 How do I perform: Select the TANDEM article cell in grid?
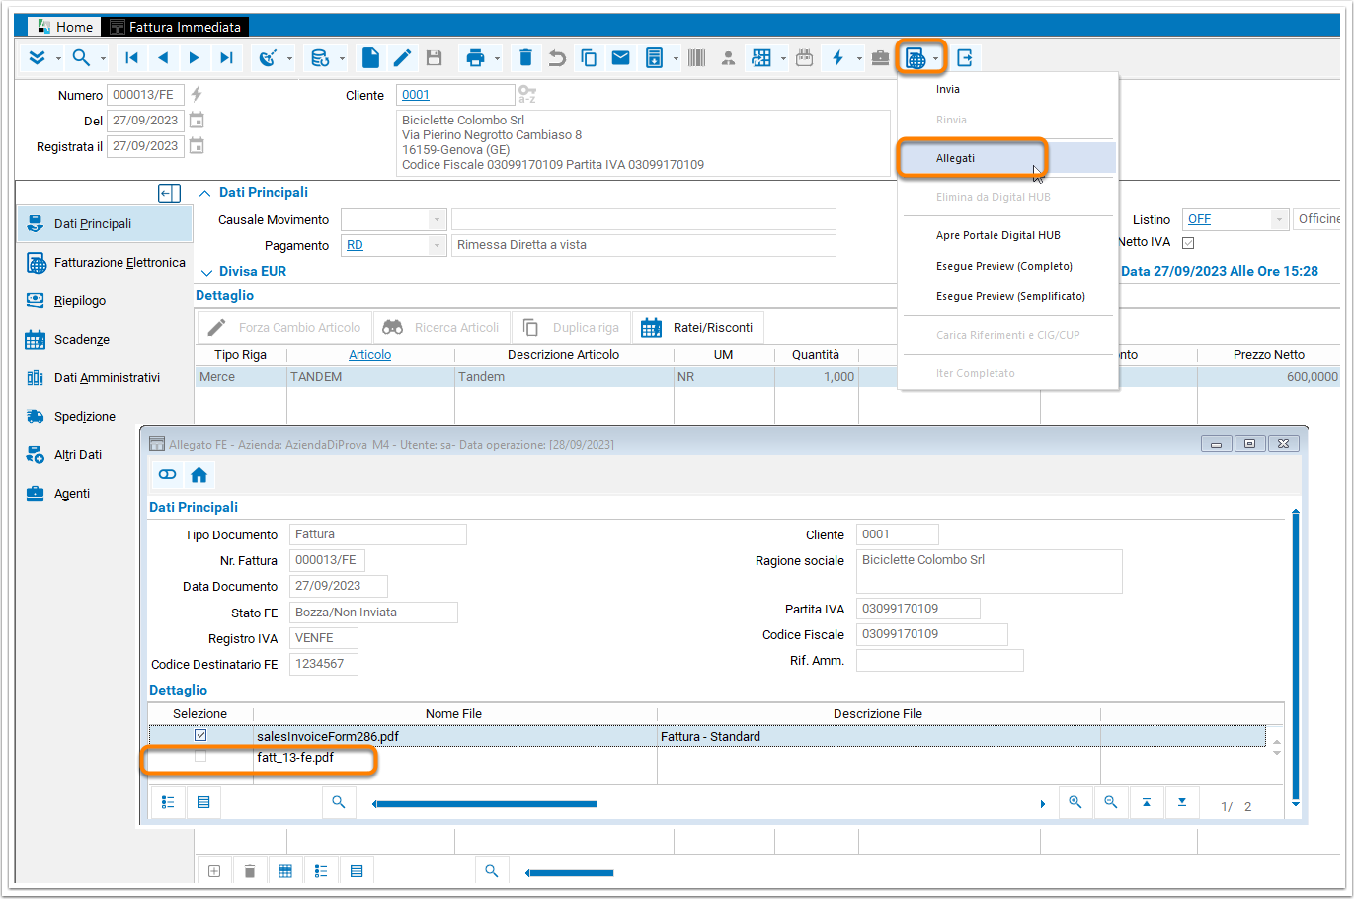coord(370,377)
